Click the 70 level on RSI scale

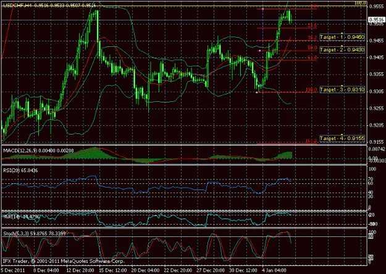pyautogui.click(x=371, y=179)
